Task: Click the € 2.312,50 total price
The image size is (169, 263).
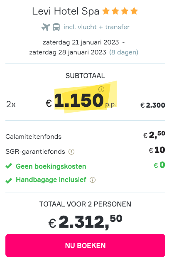Action: click(x=86, y=222)
